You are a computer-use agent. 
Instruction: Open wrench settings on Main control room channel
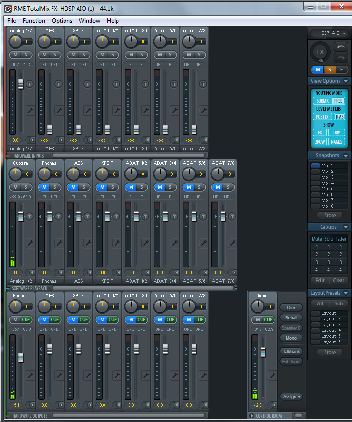273,375
